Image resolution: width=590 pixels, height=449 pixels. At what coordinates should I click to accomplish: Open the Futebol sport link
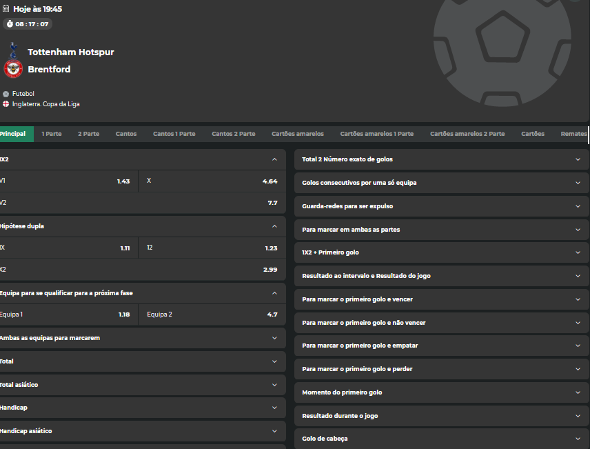point(23,93)
